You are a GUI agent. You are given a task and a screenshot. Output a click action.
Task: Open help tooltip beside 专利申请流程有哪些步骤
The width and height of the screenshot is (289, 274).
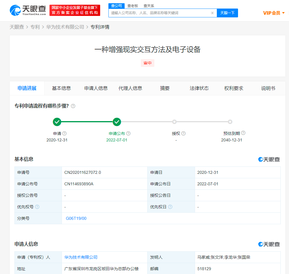click(73, 106)
